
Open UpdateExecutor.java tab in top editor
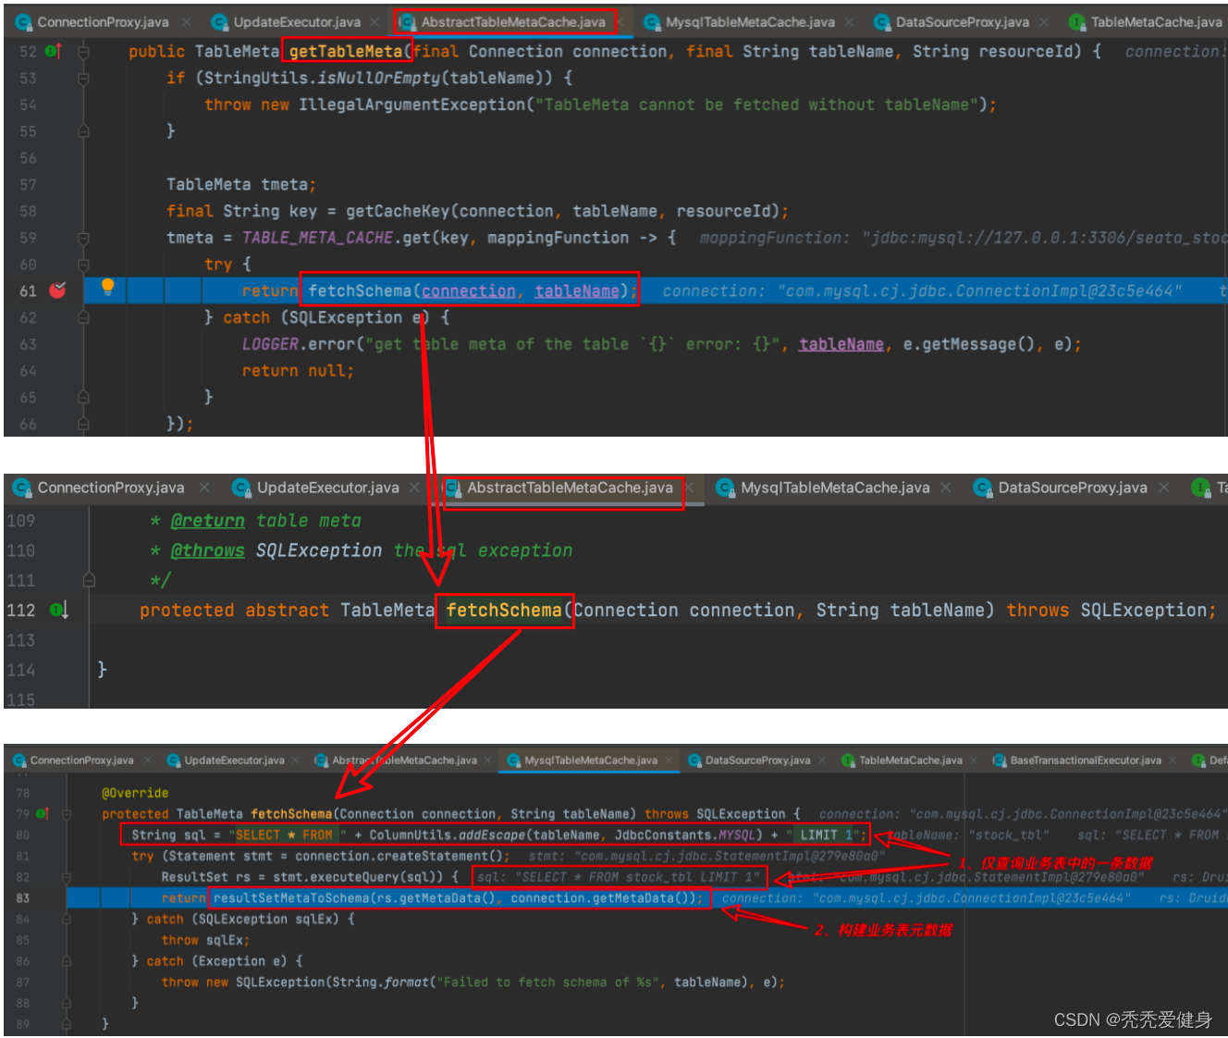click(297, 21)
